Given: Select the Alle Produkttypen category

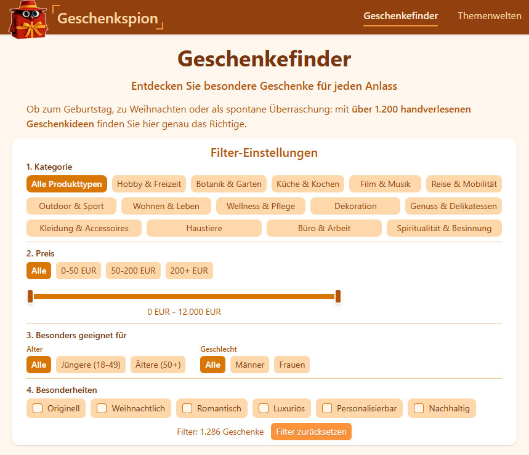Looking at the screenshot, I should (67, 184).
